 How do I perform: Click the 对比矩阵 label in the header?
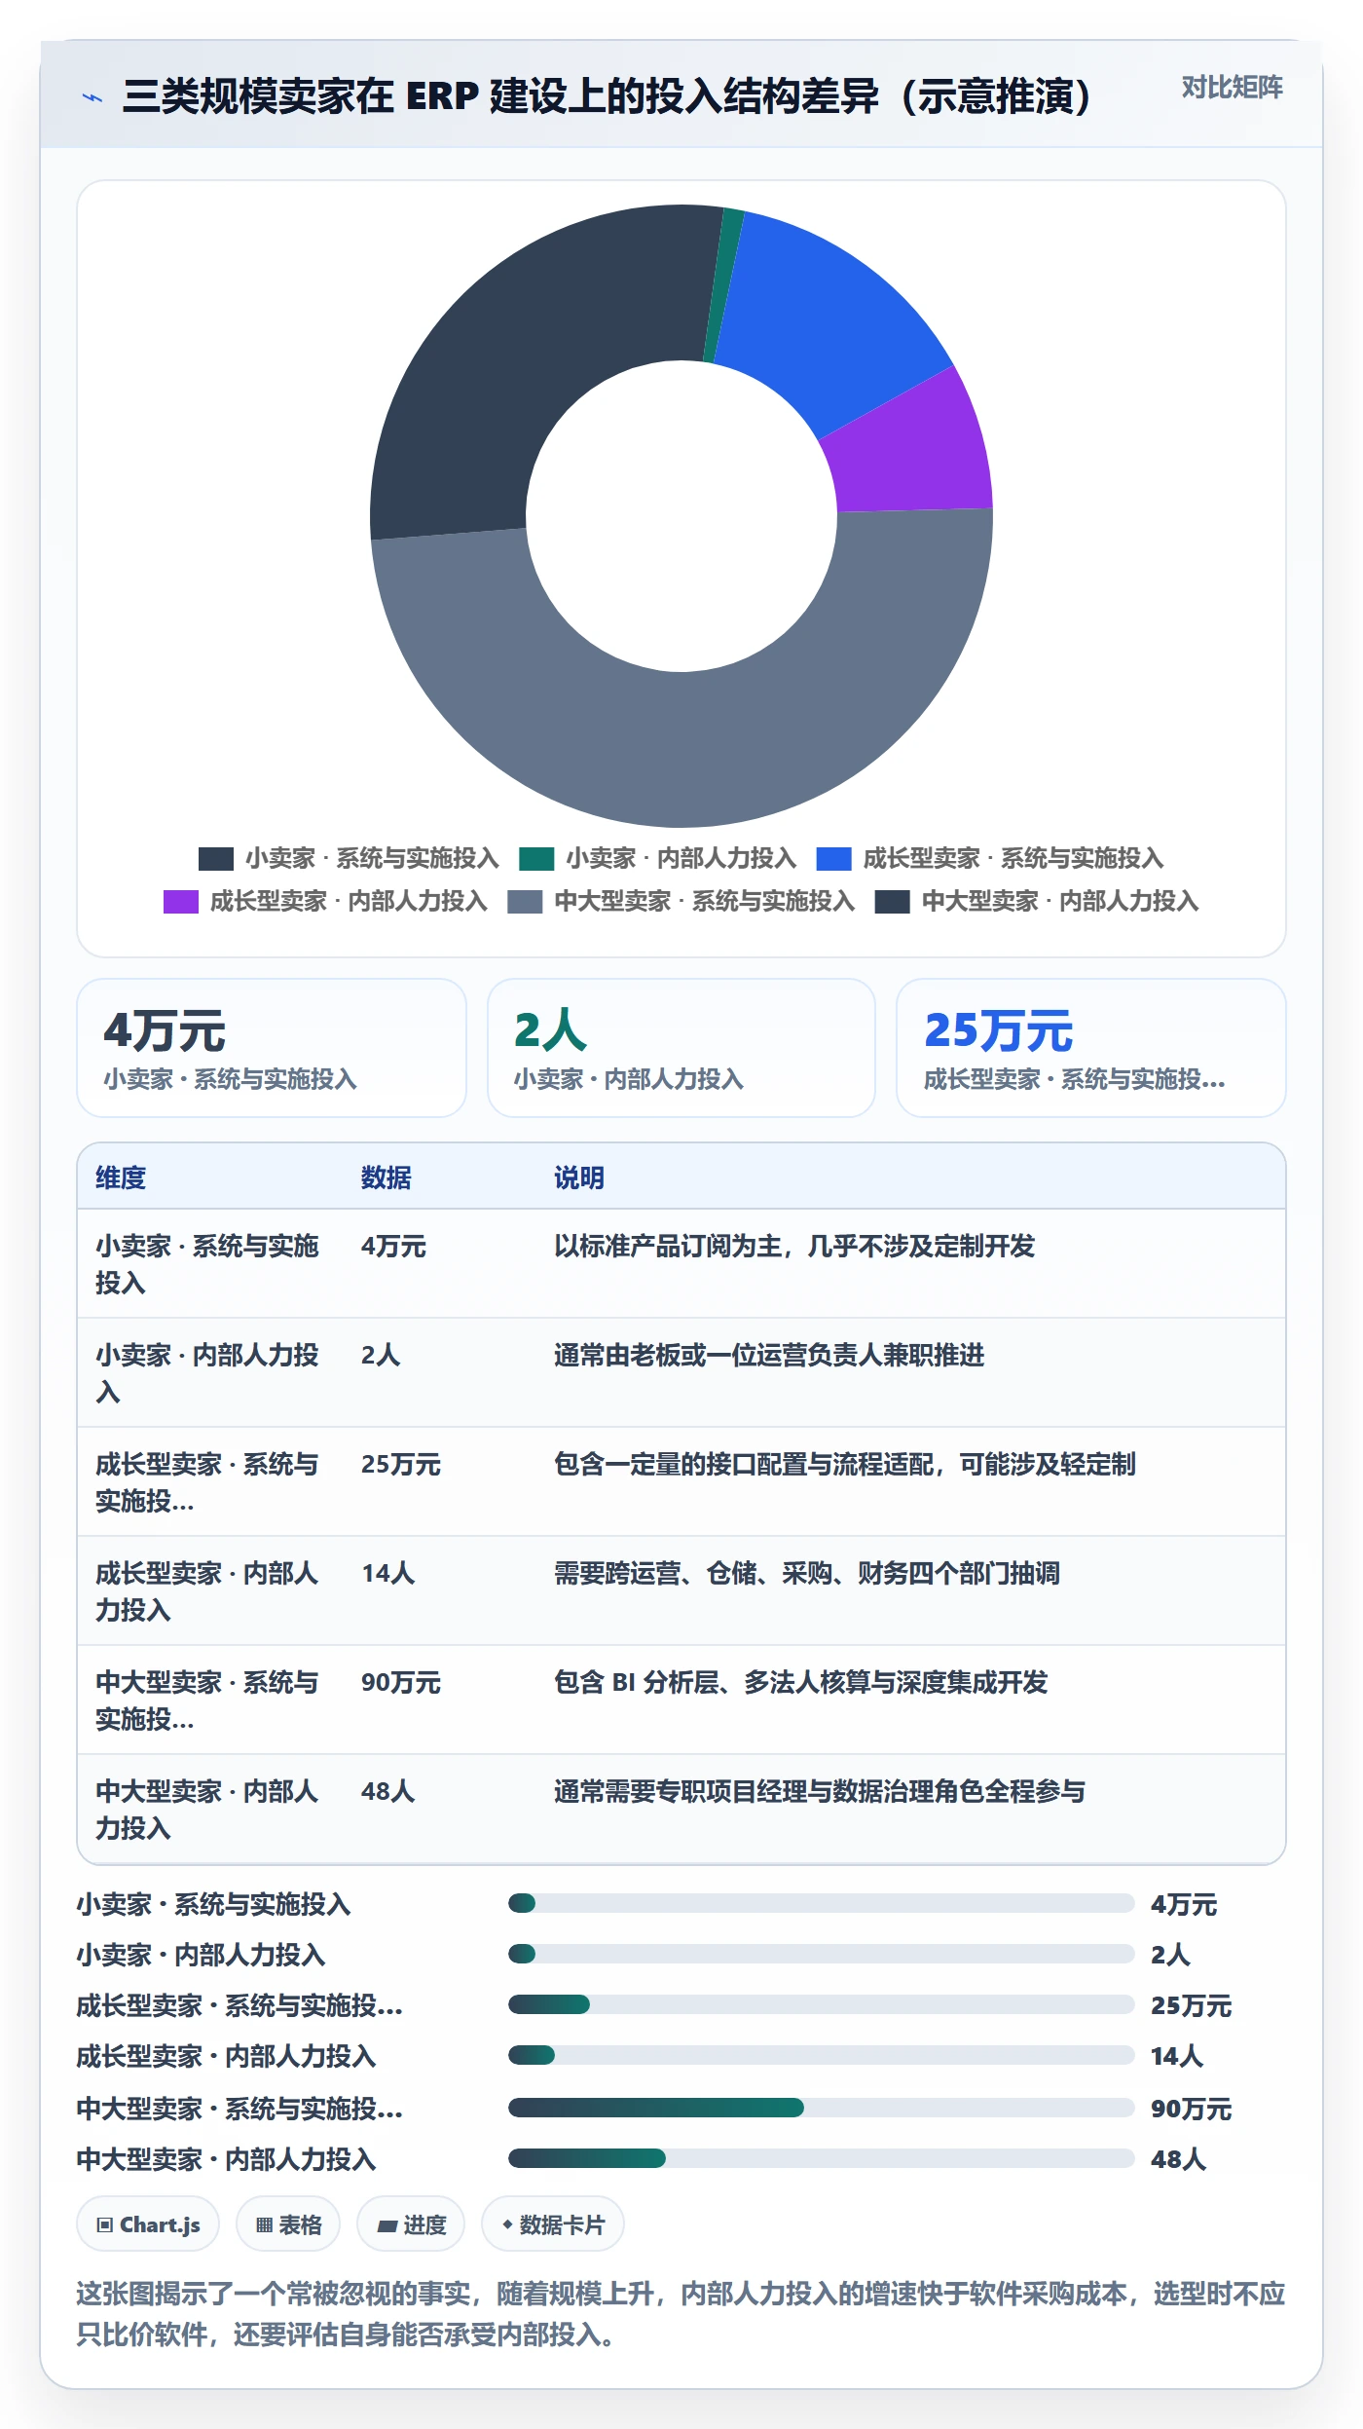[1232, 88]
